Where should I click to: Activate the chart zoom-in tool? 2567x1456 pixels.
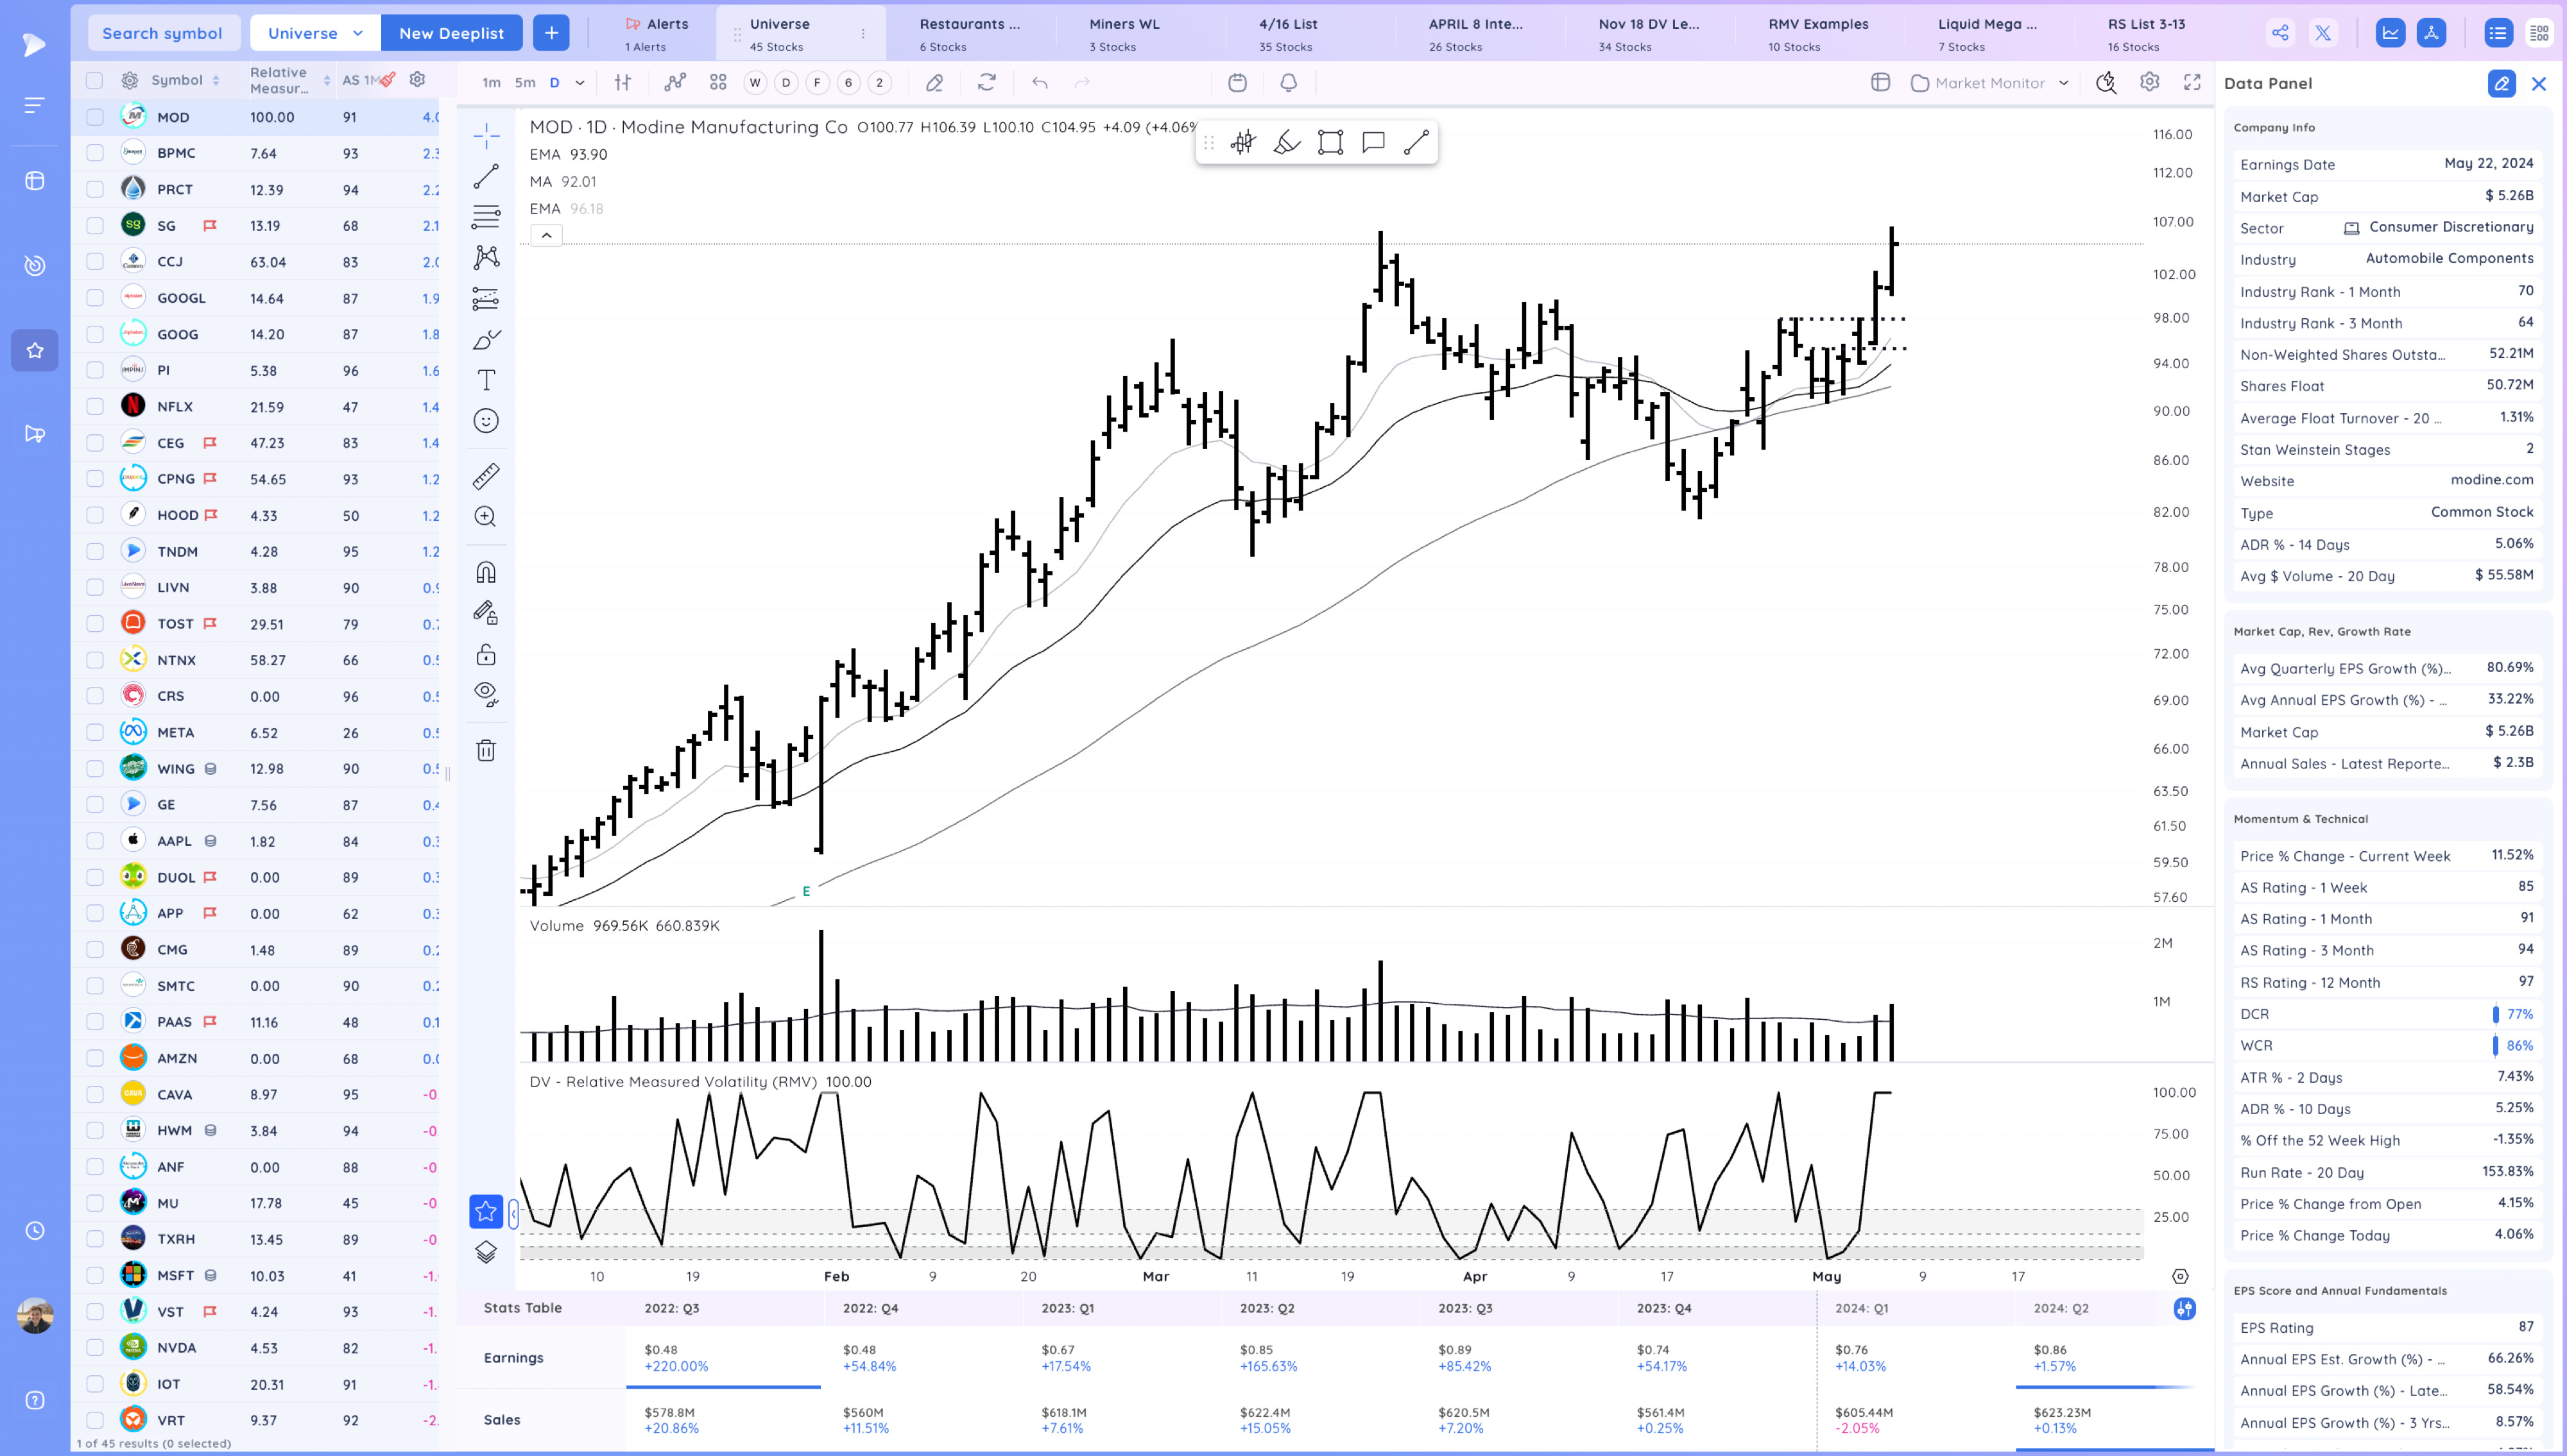(486, 517)
